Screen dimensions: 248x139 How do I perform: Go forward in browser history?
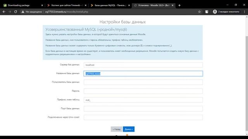coord(10,12)
